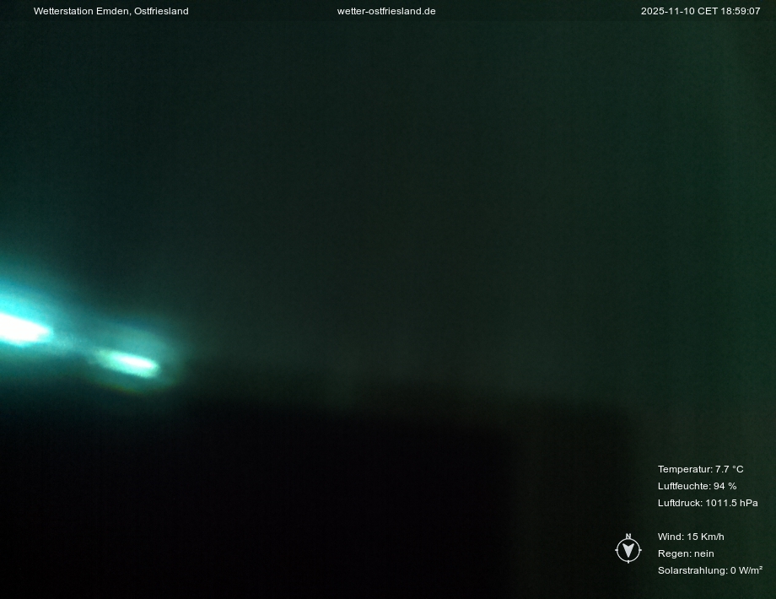776x599 pixels.
Task: Click the time 18:59:07
Action: pyautogui.click(x=741, y=11)
